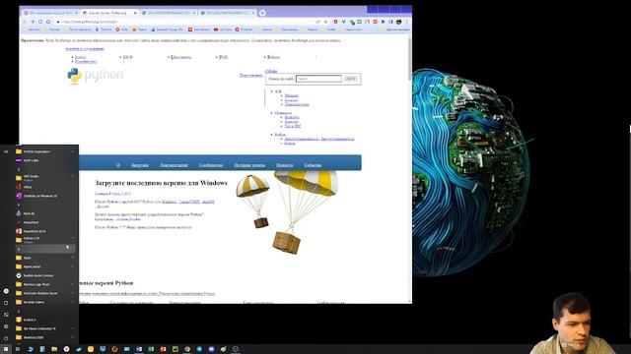Open the Word icon on the taskbar

click(139, 349)
